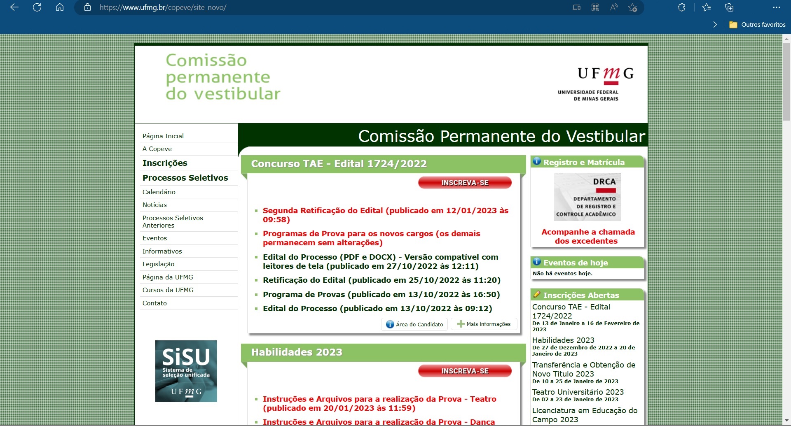Open Edital do Processo 13/10/2022 link
This screenshot has width=791, height=428.
coord(377,309)
